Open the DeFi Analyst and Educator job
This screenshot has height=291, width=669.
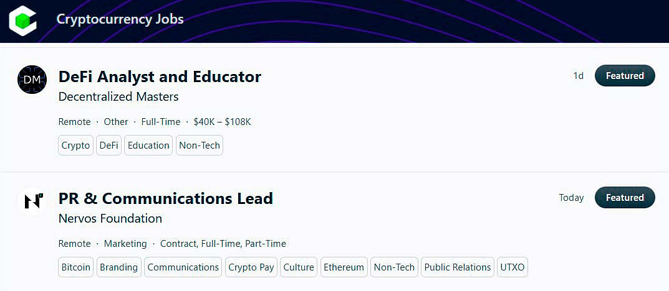point(160,76)
